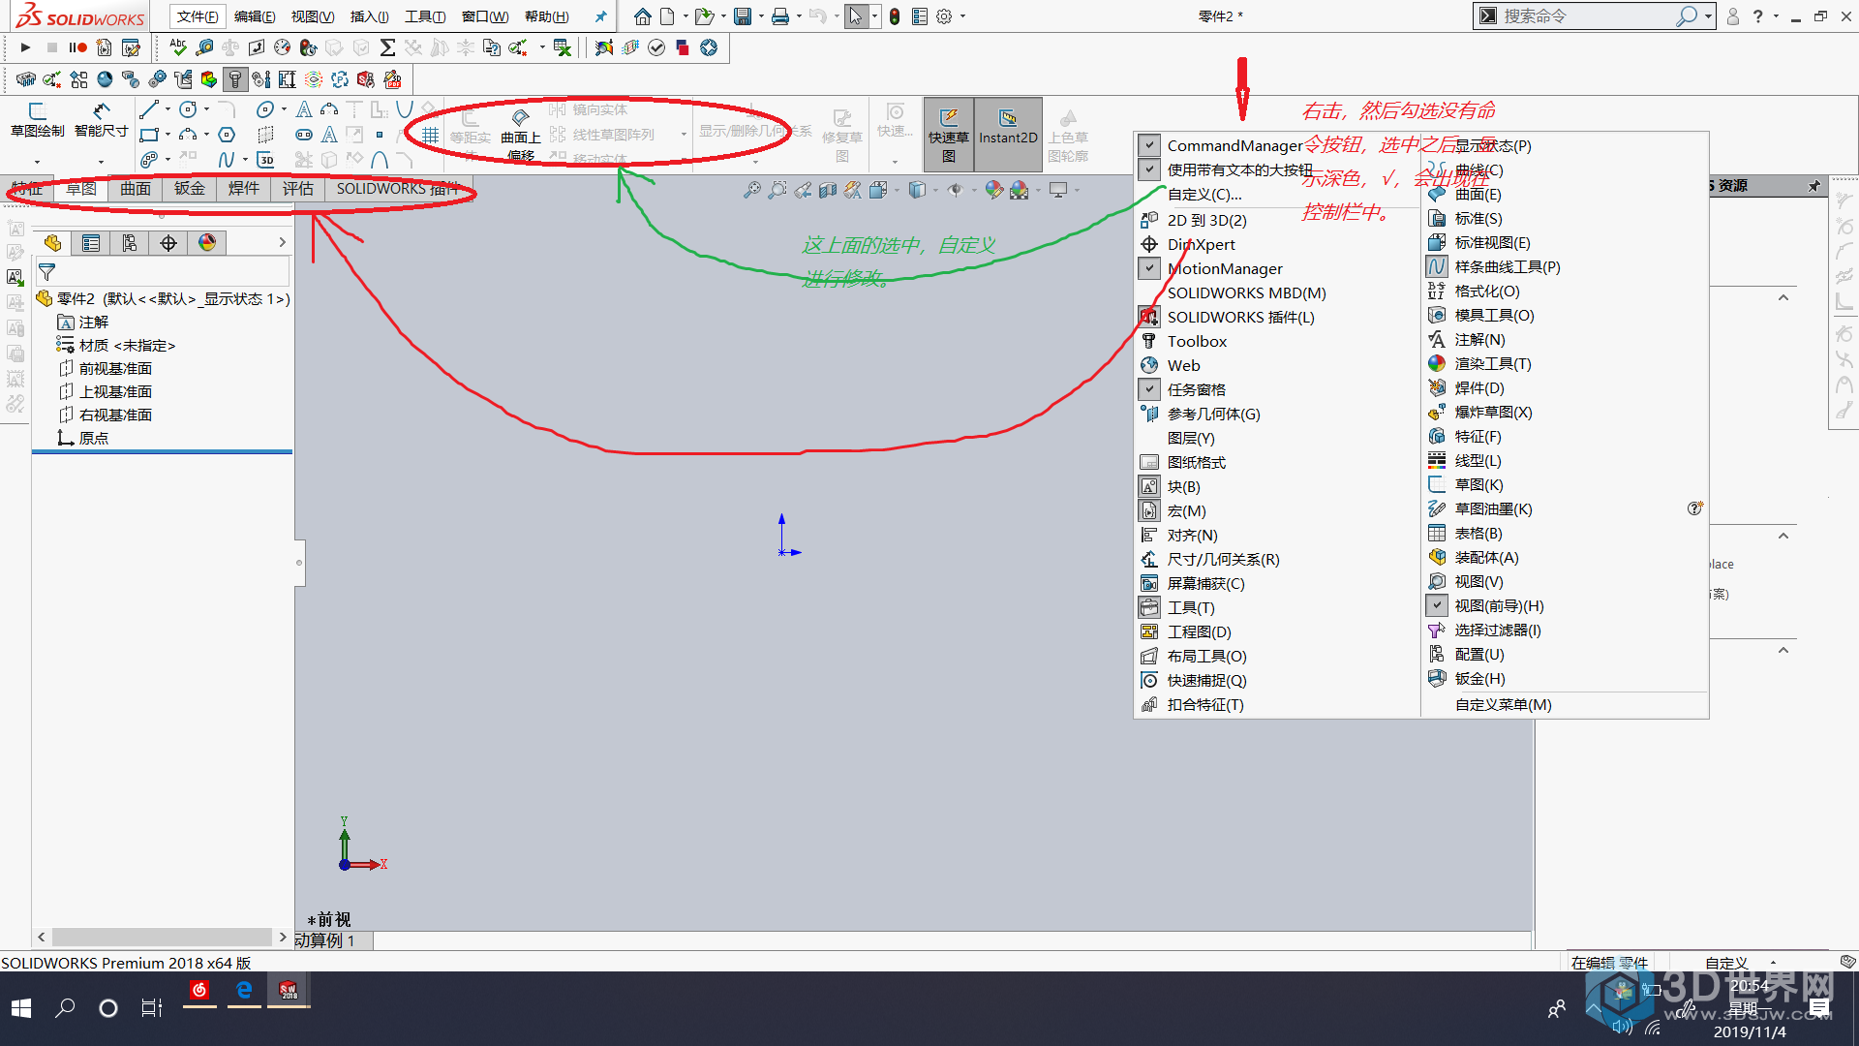Choose 自定义(C)... in context menu
Screen dimensions: 1859x1046
1204,194
